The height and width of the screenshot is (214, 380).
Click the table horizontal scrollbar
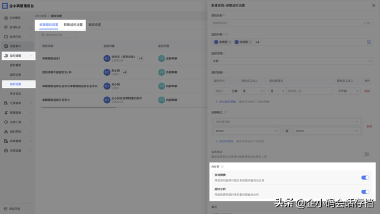pos(79,107)
